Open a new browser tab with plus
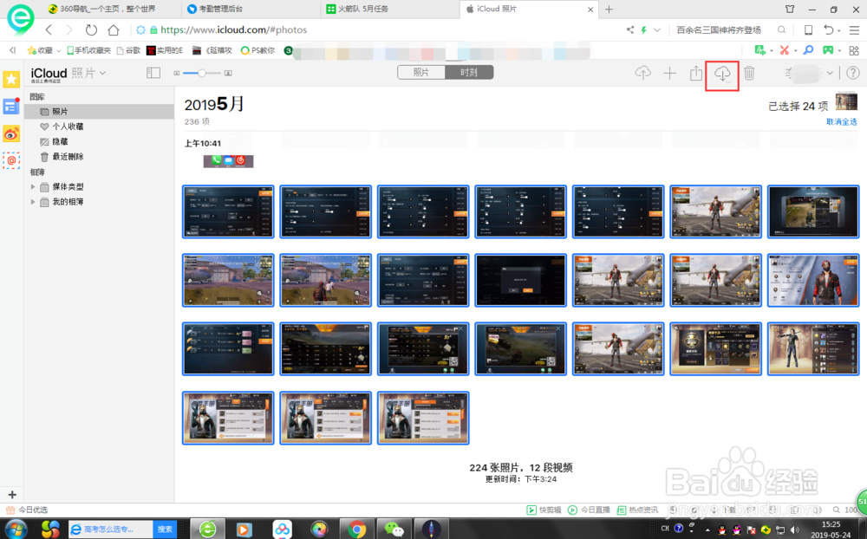 coord(609,9)
